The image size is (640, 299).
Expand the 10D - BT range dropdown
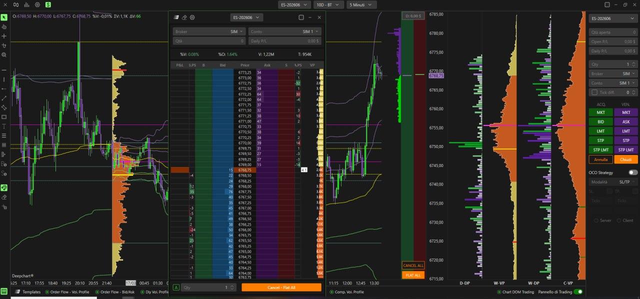[x=328, y=4]
